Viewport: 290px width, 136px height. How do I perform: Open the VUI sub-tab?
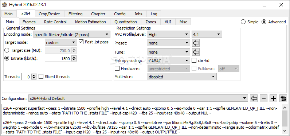[168, 22]
